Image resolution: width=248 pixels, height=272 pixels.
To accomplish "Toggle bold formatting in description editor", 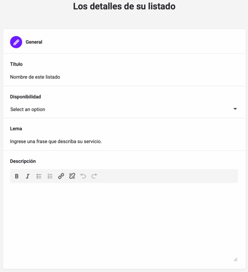I will tap(17, 176).
